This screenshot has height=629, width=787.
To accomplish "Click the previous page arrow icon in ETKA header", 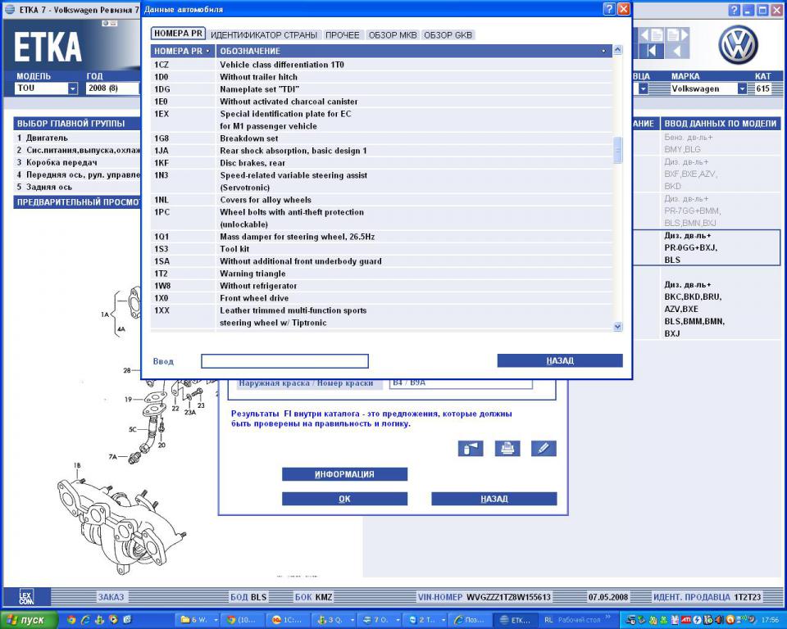I will coord(651,35).
